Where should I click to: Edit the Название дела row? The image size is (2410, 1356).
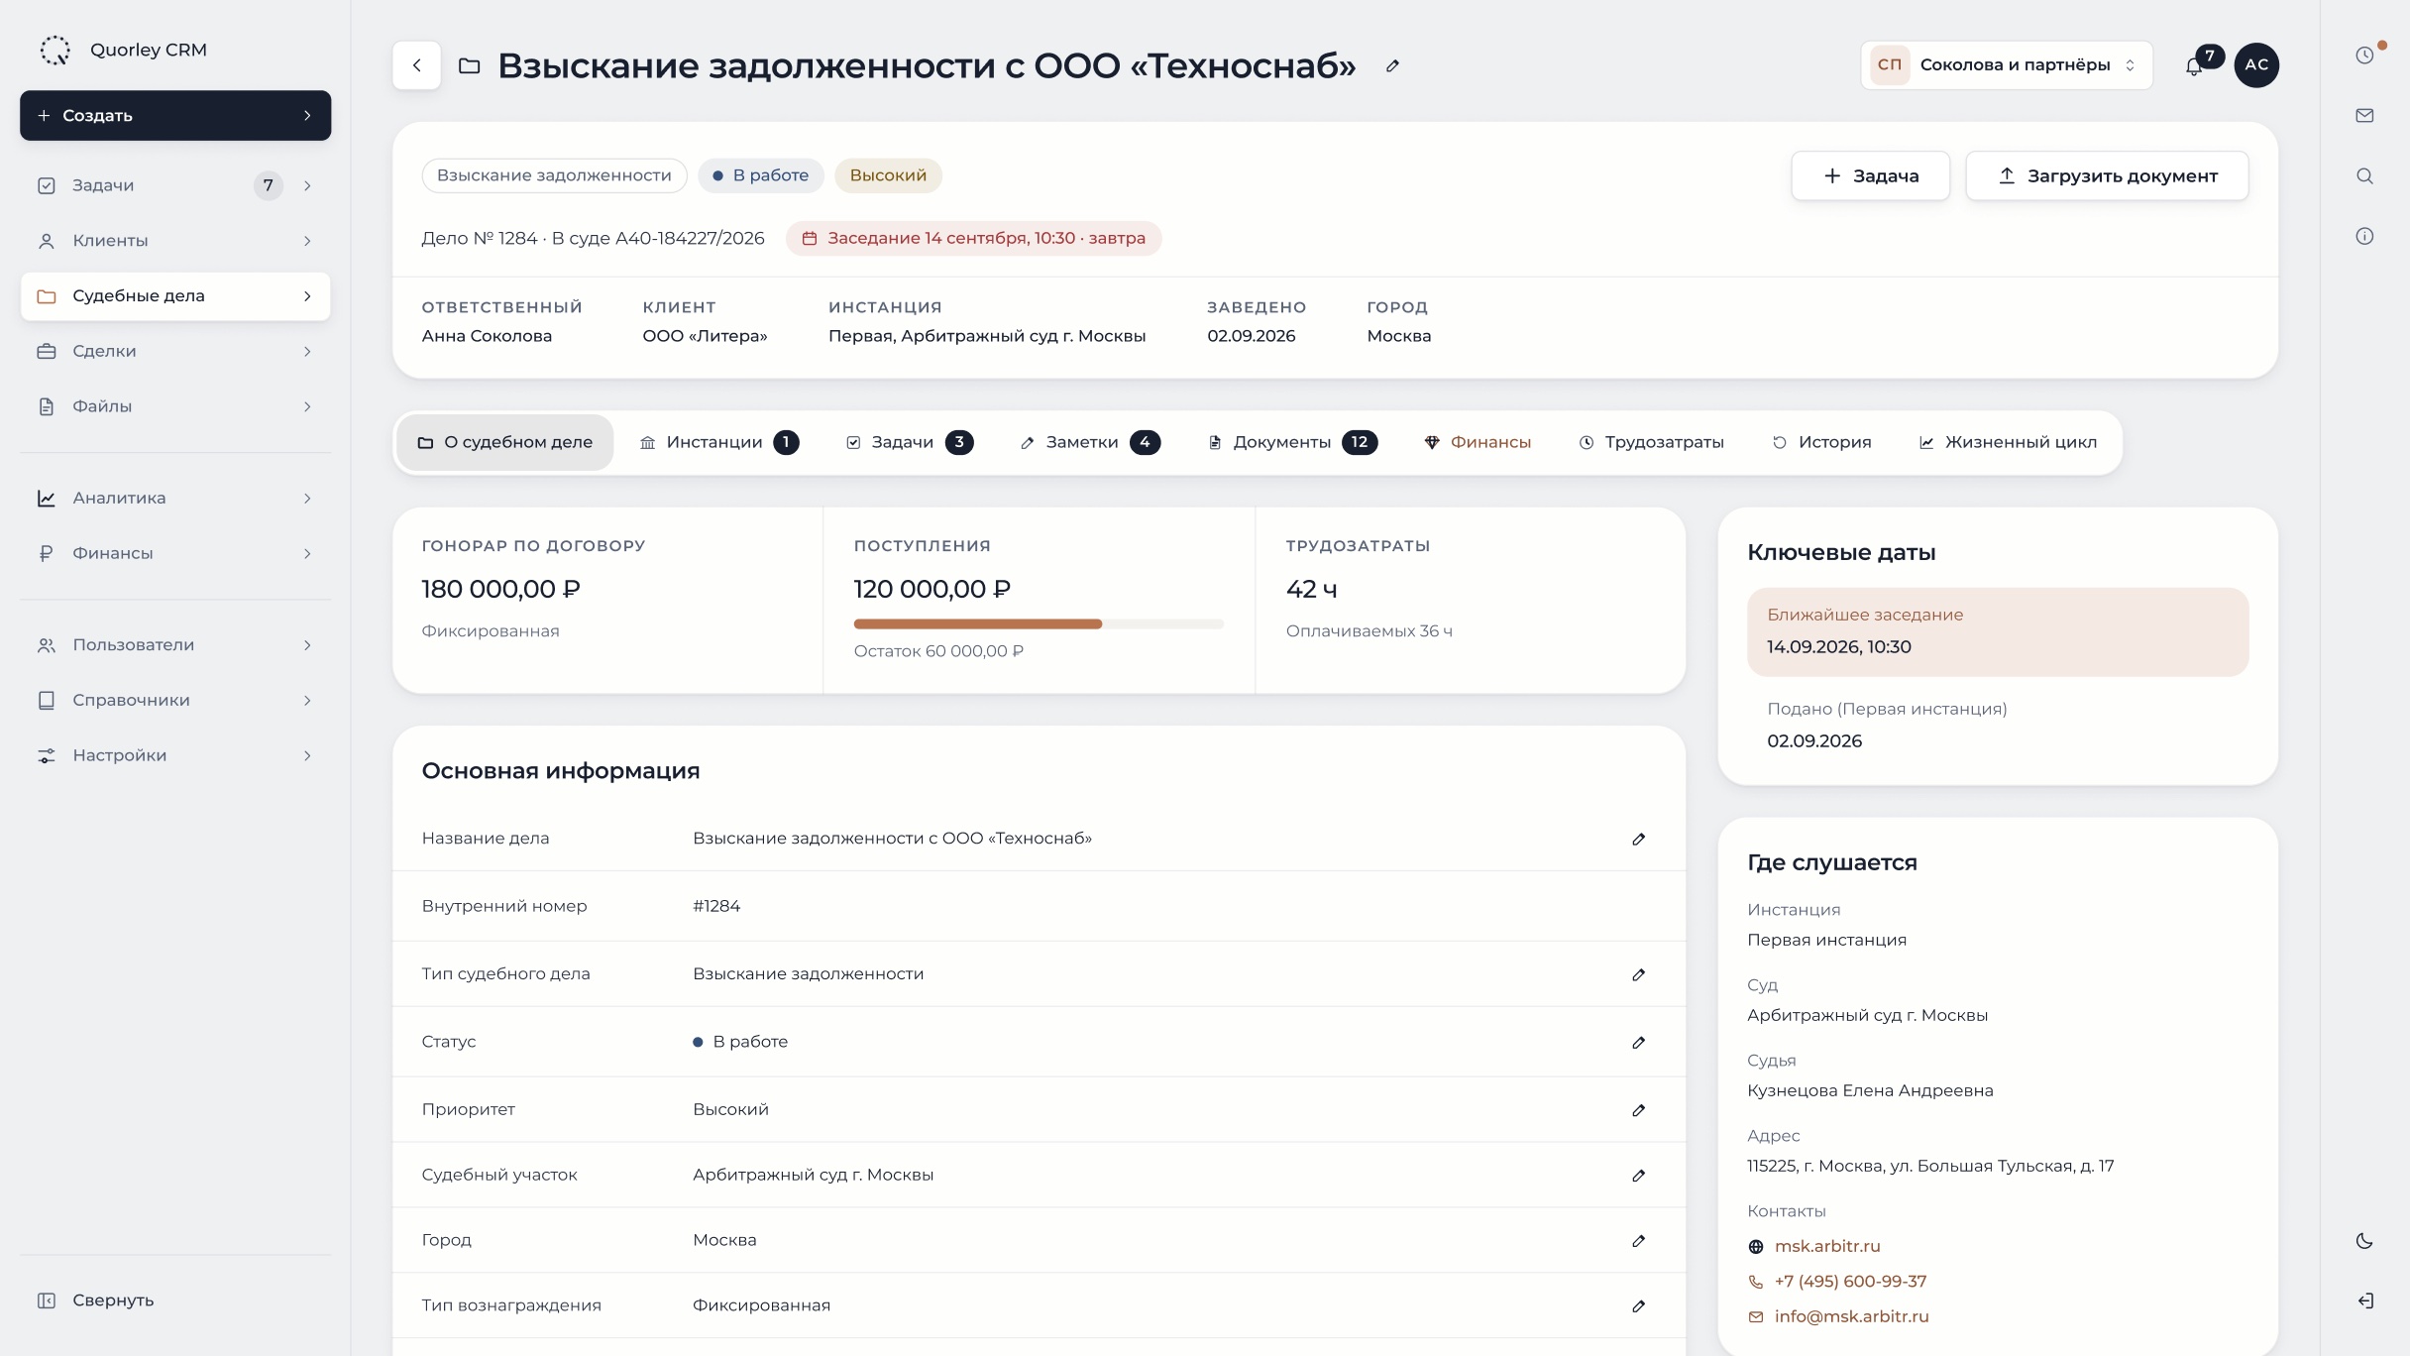(x=1638, y=840)
